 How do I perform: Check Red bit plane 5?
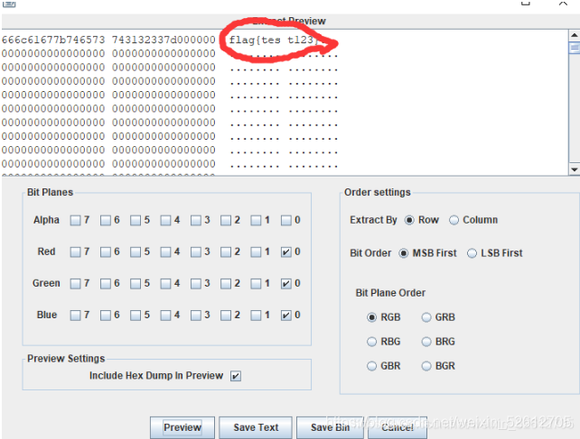pos(136,252)
